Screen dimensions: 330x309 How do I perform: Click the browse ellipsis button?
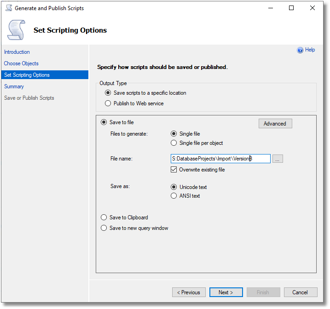(x=278, y=159)
